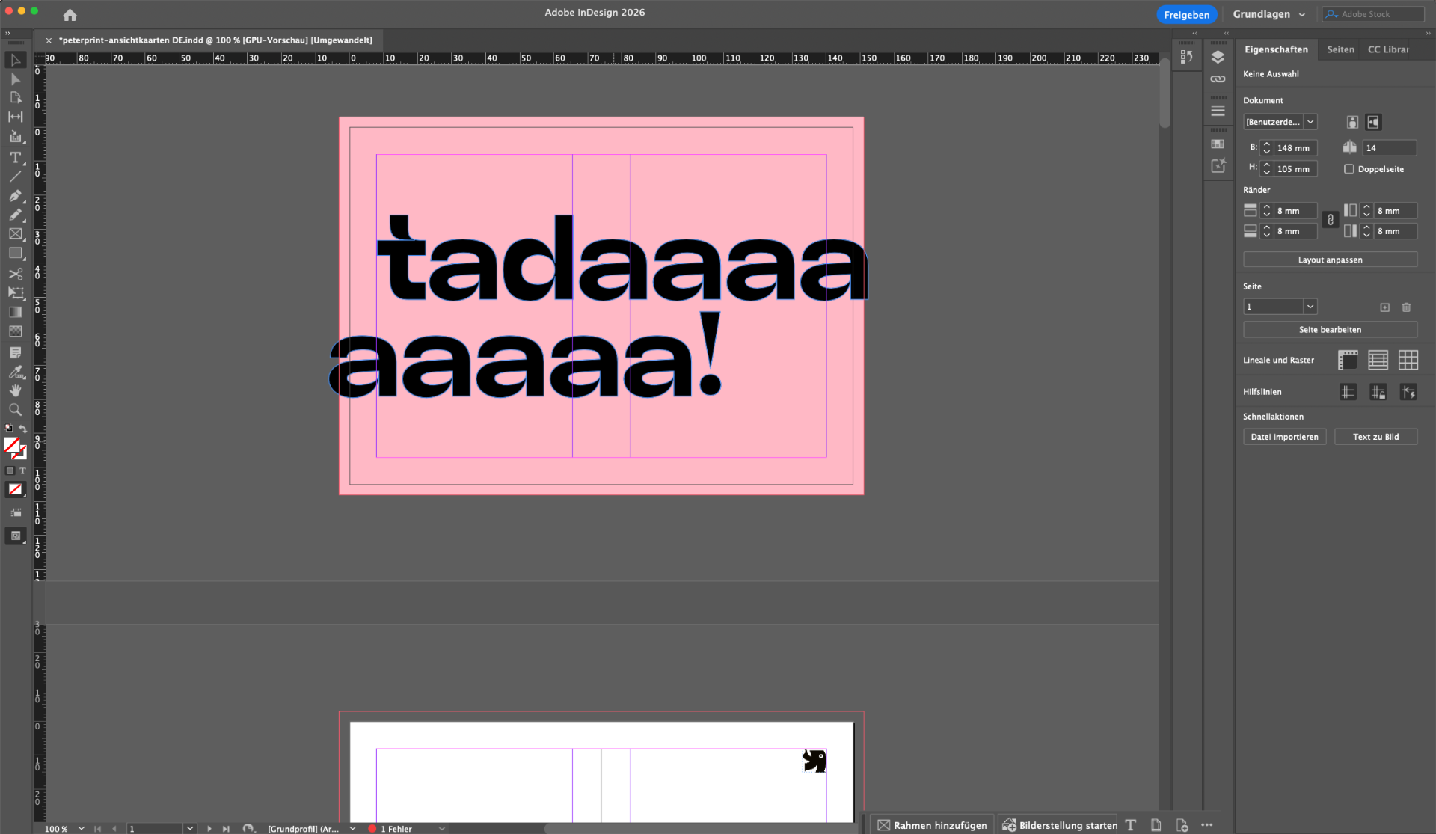Open the Layers panel icon
Viewport: 1436px width, 834px height.
pos(1218,58)
